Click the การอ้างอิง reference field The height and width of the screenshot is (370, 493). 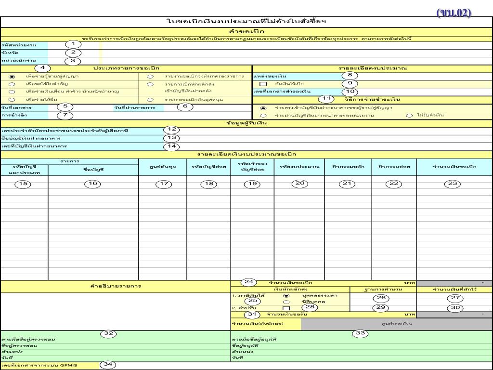tap(150, 116)
